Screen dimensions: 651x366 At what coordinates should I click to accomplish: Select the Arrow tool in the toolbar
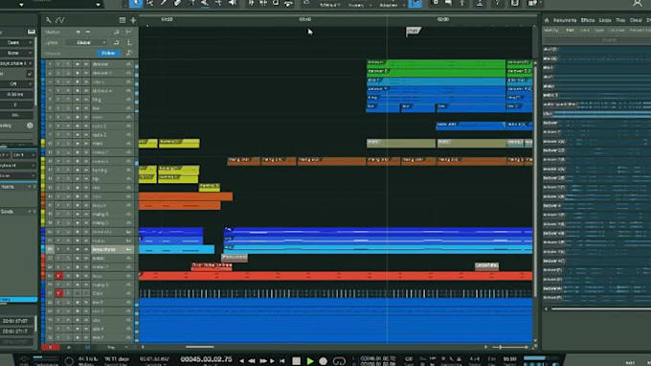[136, 3]
